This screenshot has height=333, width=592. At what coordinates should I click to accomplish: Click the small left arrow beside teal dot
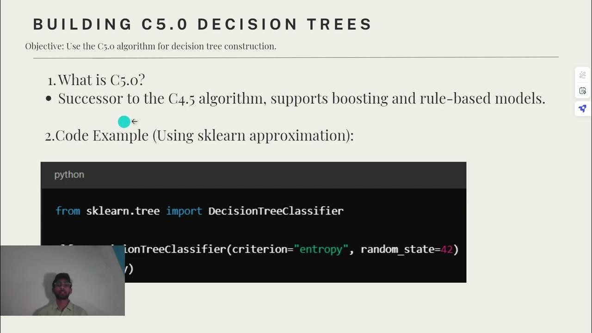134,122
